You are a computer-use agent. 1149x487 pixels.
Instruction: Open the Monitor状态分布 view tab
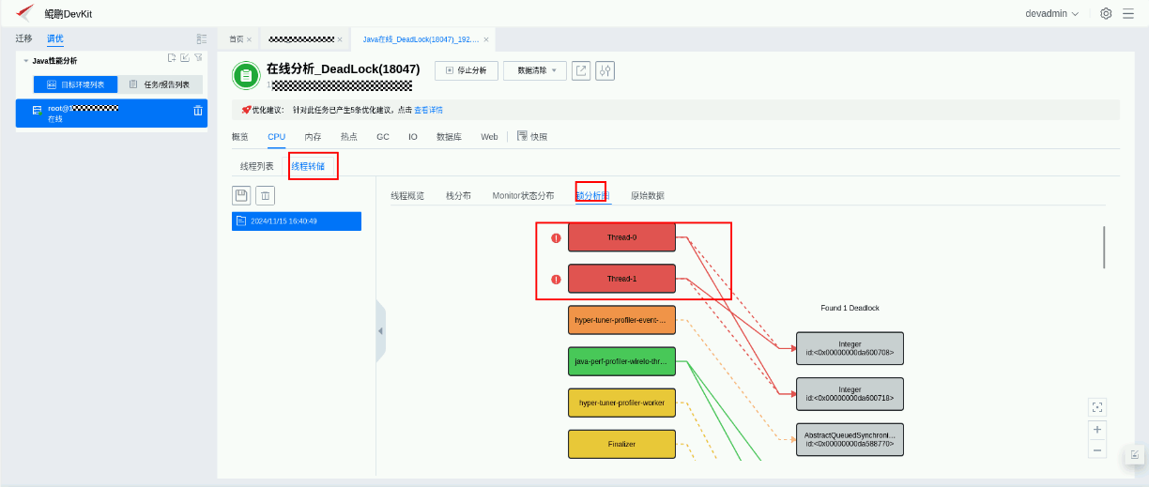point(523,196)
